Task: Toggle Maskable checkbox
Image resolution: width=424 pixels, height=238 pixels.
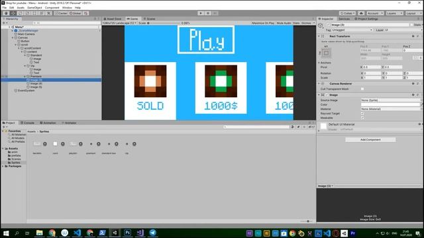Action: point(362,118)
